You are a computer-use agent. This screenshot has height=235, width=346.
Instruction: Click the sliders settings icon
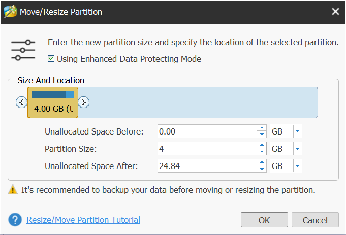coord(23,50)
